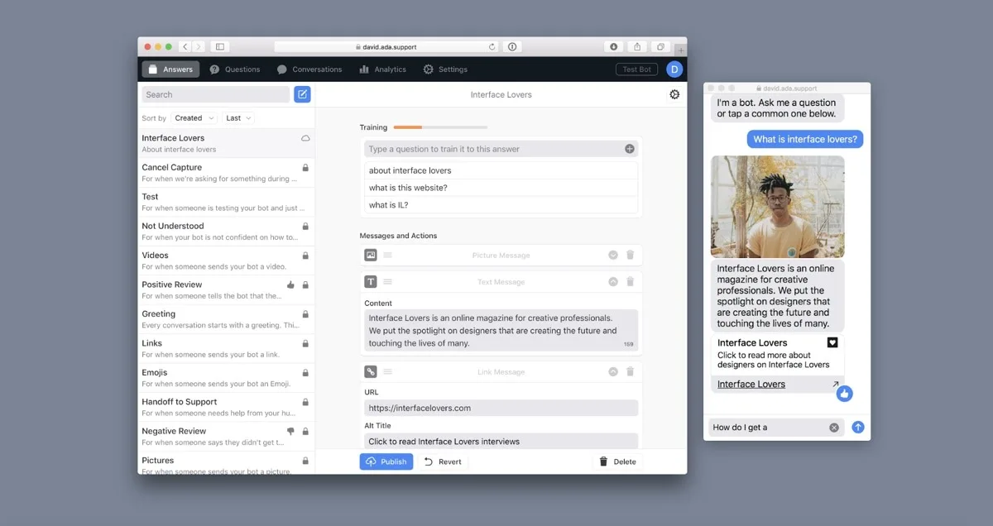Grab the Picture Message reorder handle
Screen dimensions: 993x526
(x=387, y=256)
